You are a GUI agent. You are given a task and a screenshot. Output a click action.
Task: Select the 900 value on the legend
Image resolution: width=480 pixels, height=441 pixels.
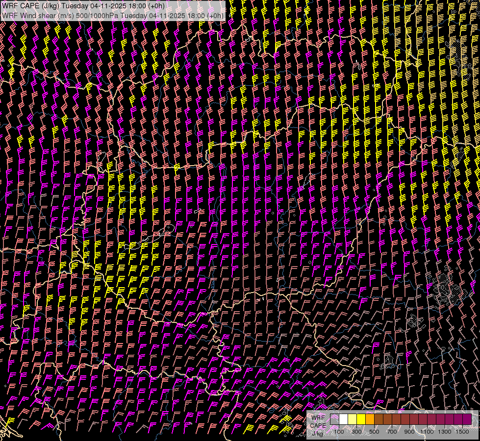[x=409, y=432]
